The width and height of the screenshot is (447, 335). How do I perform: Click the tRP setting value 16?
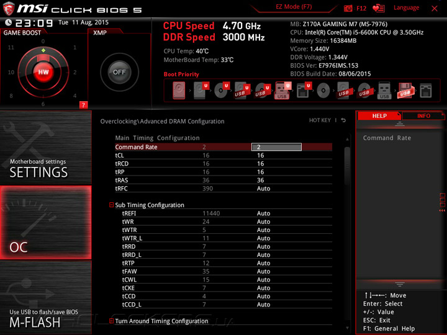click(x=261, y=172)
